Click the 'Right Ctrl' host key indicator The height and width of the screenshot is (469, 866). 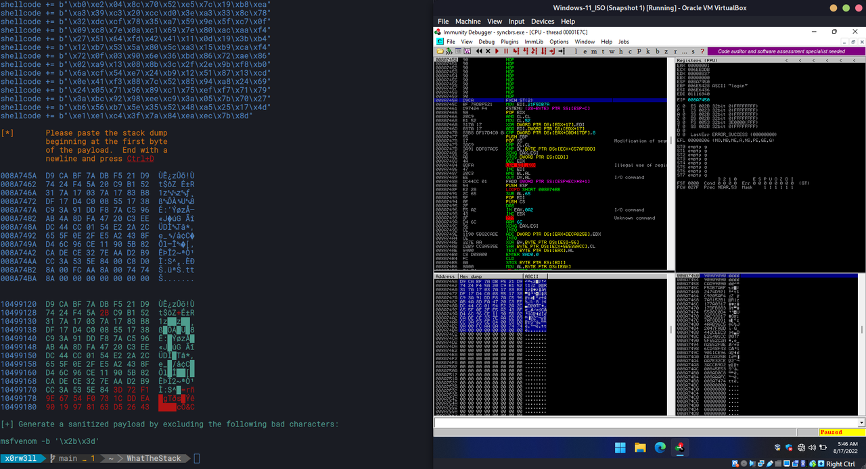840,464
